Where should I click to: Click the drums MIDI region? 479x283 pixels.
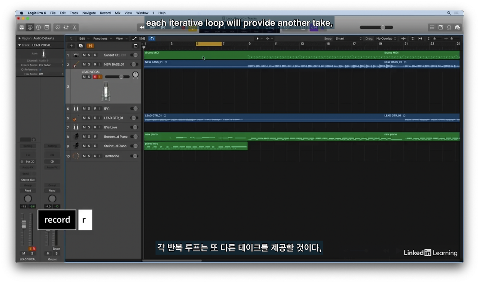(x=302, y=55)
